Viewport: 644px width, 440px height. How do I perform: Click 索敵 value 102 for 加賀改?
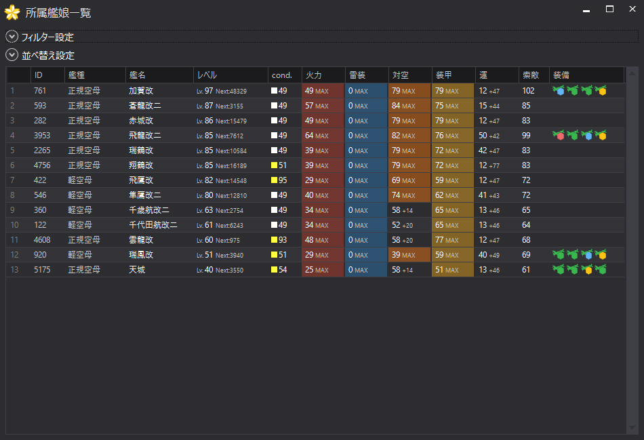pos(528,90)
